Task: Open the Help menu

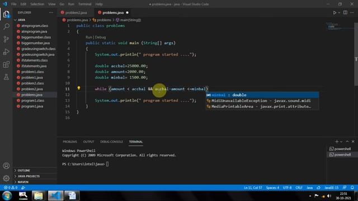Action: point(99,4)
